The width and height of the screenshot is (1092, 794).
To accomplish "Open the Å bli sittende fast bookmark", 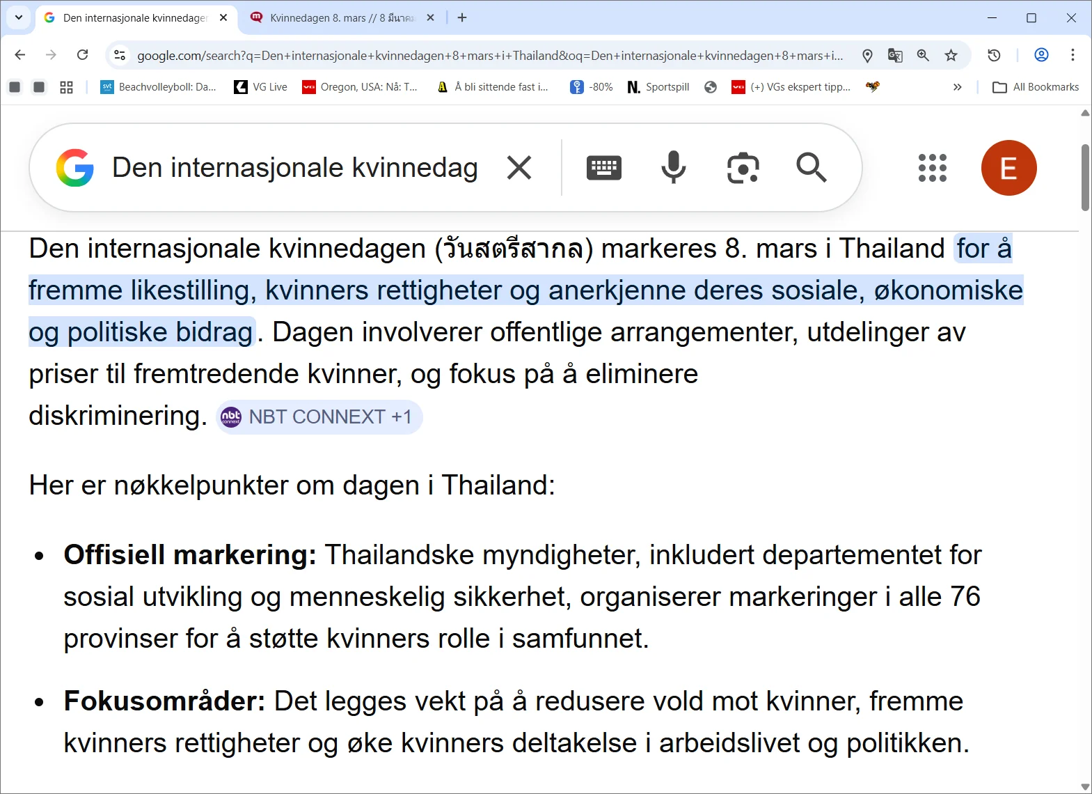I will (493, 87).
